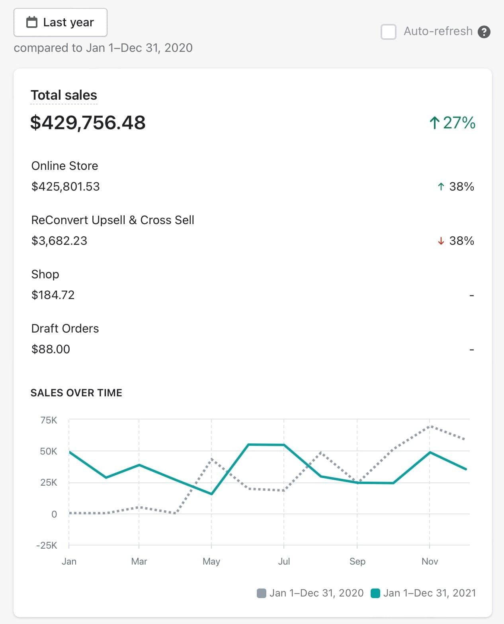The width and height of the screenshot is (504, 624).
Task: Select the Draft Orders label
Action: (x=65, y=329)
